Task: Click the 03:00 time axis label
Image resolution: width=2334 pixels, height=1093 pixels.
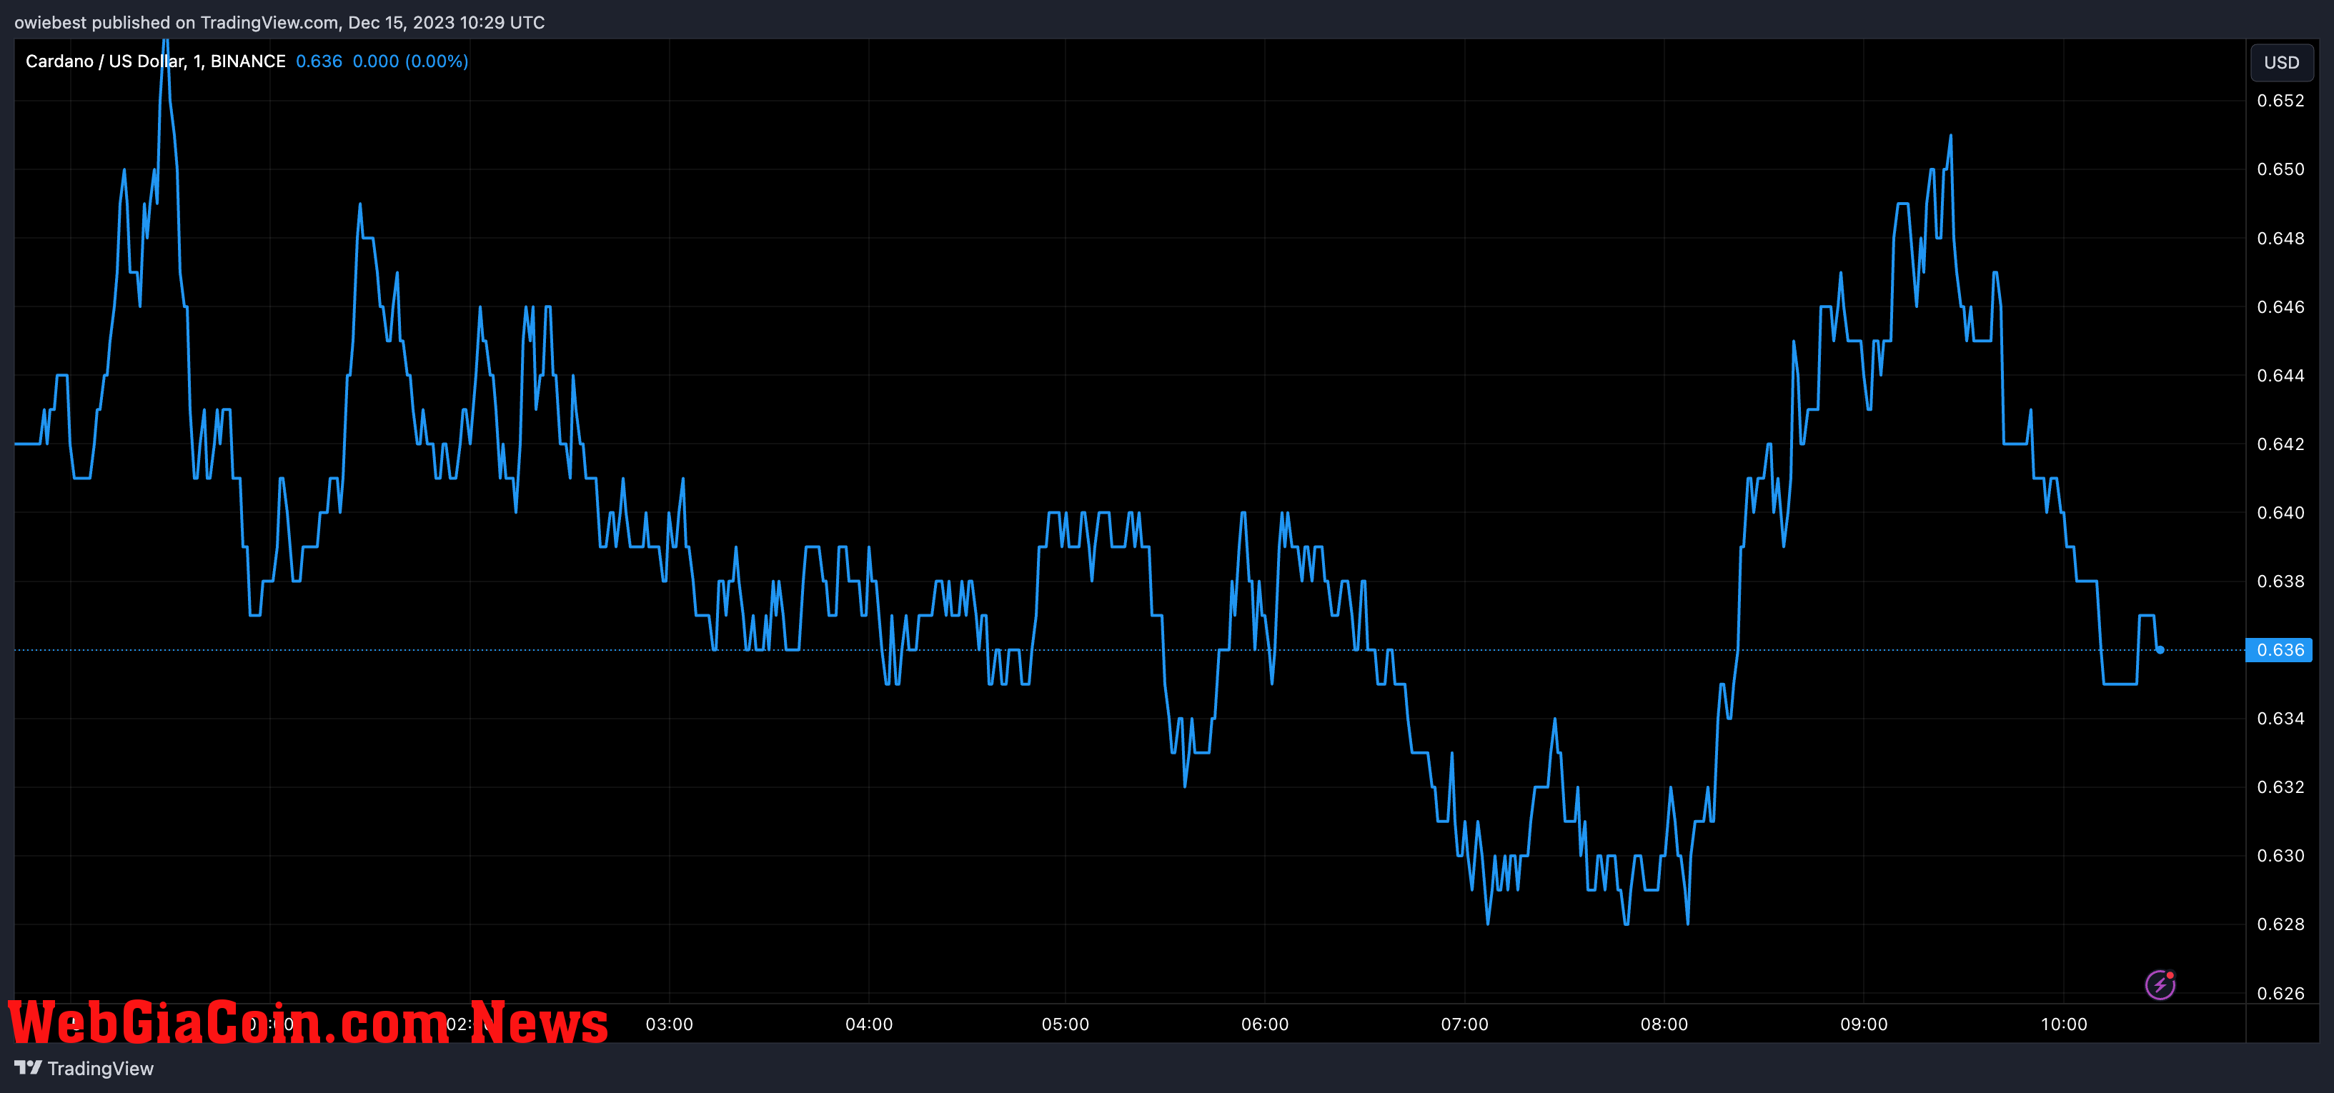Action: [669, 1024]
